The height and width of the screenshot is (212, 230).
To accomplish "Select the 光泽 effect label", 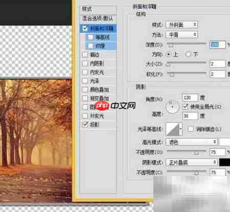I will point(95,81).
